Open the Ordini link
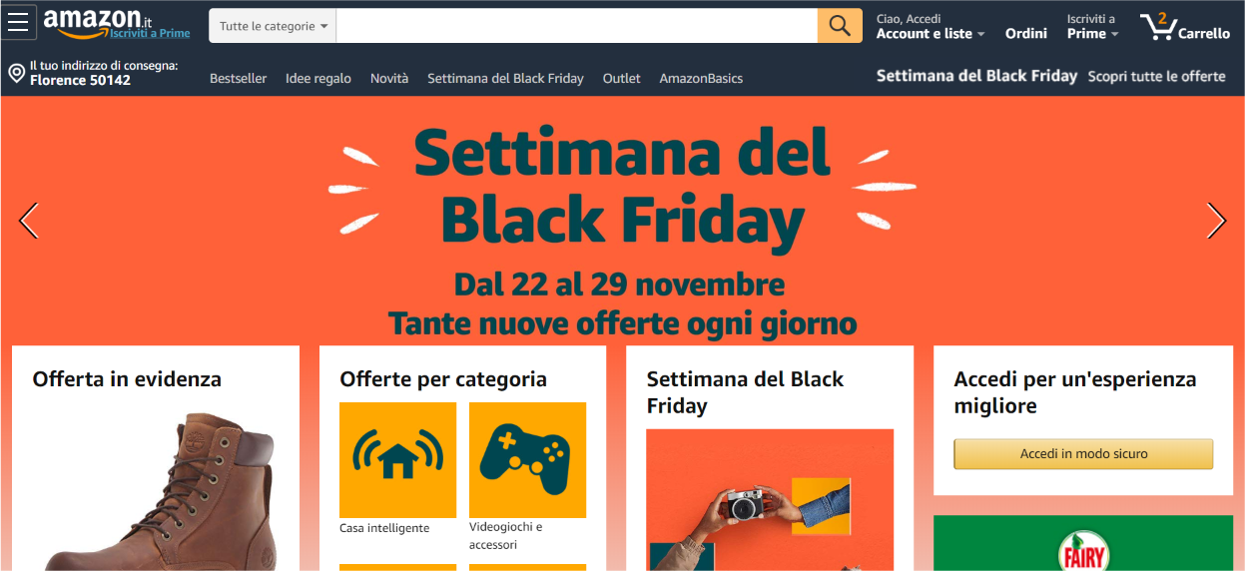 (x=1026, y=34)
